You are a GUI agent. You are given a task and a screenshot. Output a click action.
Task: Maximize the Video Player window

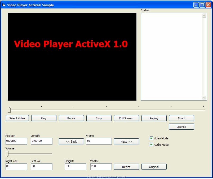click(202, 5)
